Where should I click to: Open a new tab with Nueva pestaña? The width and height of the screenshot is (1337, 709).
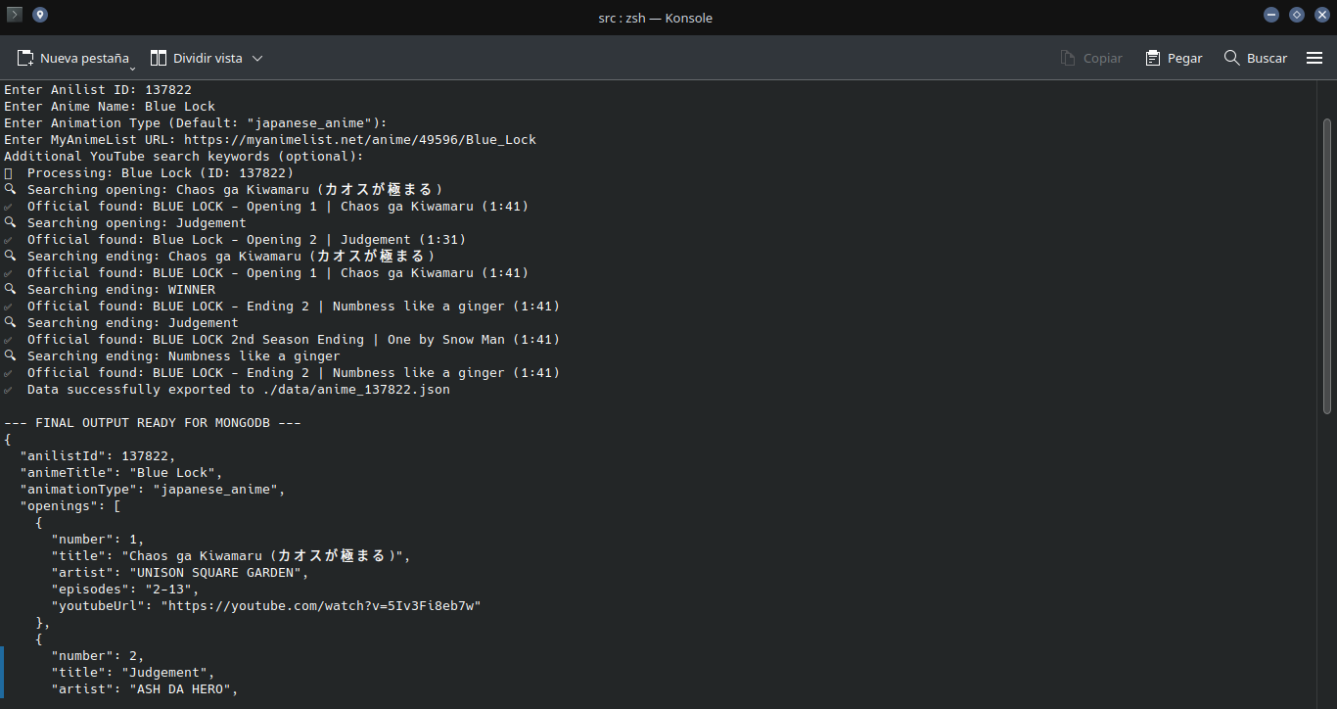coord(73,59)
